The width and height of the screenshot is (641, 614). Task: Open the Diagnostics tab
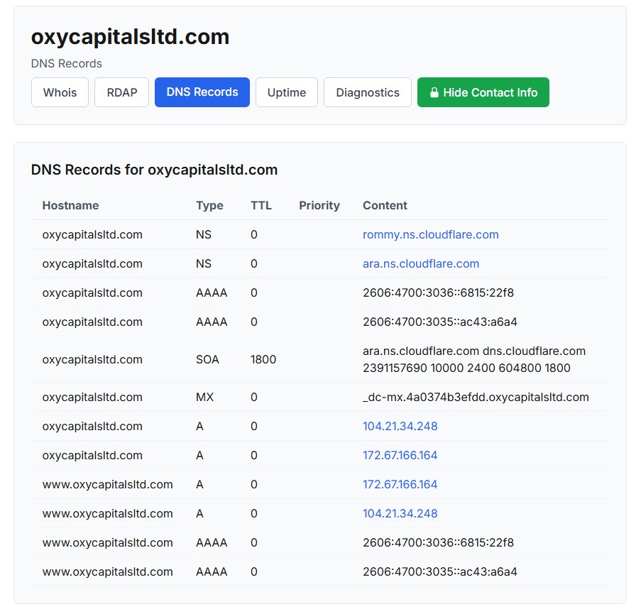pos(368,92)
